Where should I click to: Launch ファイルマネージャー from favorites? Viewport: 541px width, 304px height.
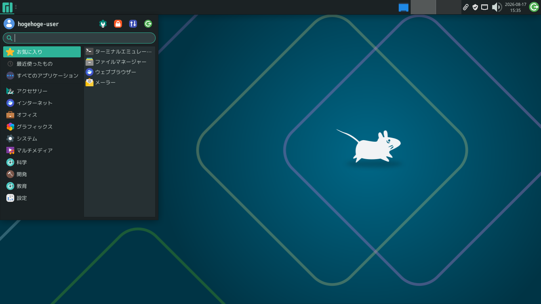(120, 62)
